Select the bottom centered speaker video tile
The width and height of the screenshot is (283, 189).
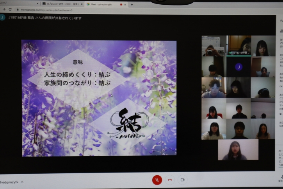[x=238, y=150]
